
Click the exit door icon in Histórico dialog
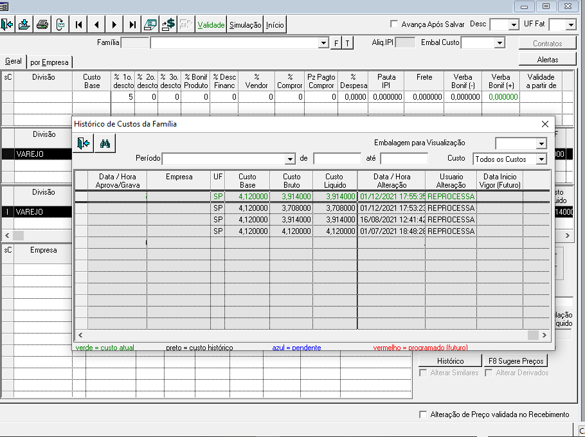[x=83, y=143]
